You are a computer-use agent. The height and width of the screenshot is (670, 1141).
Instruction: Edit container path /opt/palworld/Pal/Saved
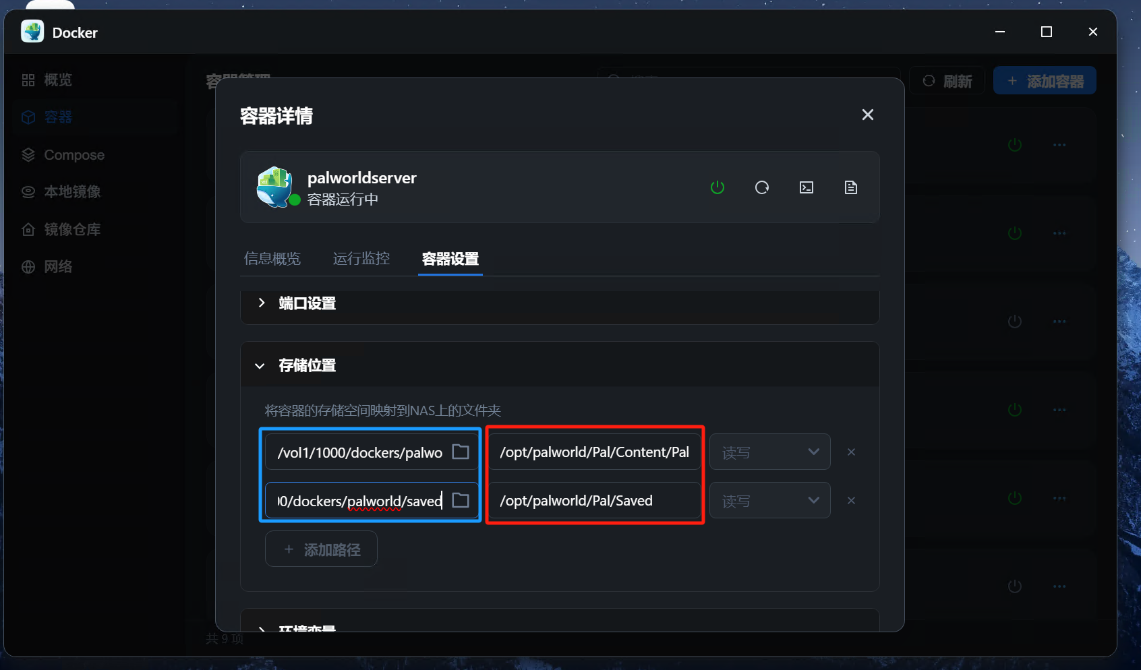[595, 500]
